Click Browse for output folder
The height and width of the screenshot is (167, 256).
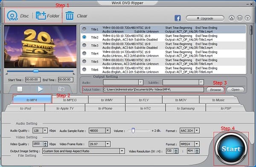pos(215,90)
